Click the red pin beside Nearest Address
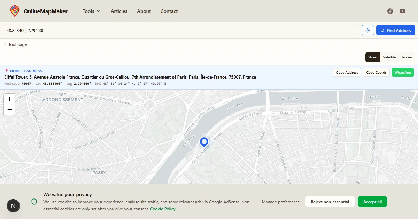 (x=6, y=71)
